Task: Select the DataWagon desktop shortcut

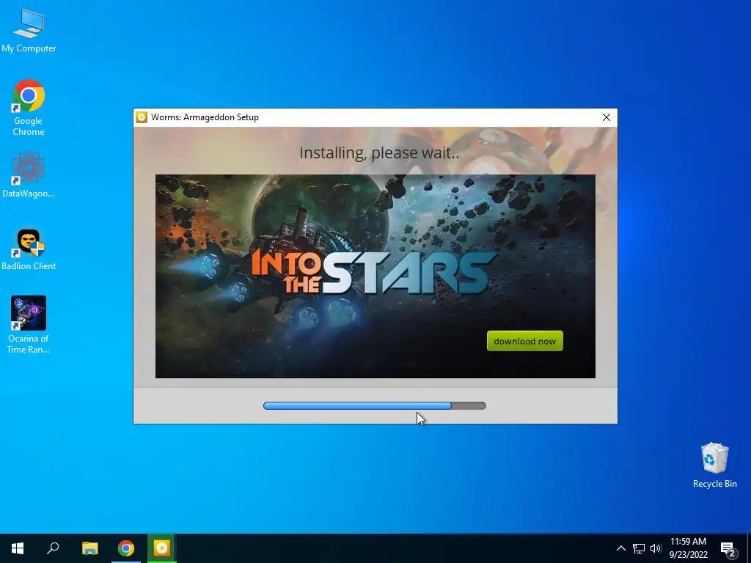Action: (29, 174)
